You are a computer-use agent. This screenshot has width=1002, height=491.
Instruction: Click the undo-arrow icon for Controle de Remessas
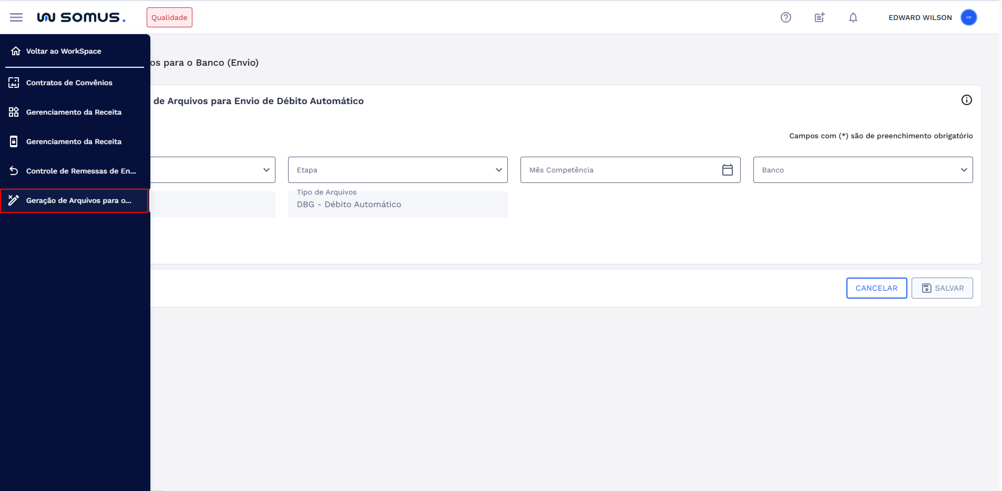pyautogui.click(x=13, y=171)
